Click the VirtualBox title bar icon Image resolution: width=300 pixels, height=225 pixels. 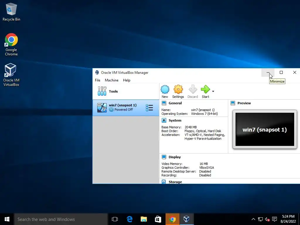97,73
